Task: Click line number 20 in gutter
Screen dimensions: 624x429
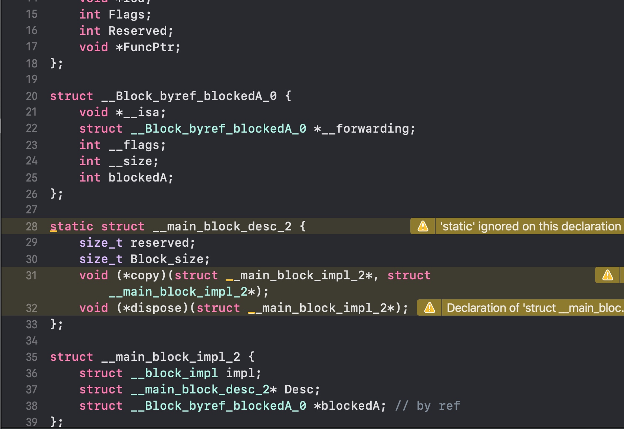Action: [x=32, y=96]
